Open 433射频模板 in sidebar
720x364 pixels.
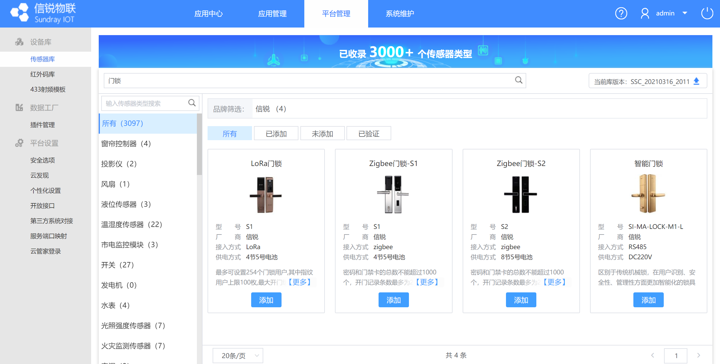coord(48,89)
